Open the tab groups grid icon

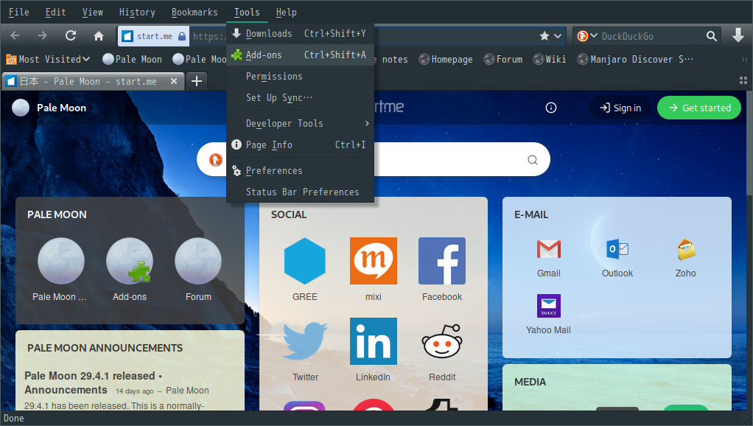pyautogui.click(x=743, y=80)
